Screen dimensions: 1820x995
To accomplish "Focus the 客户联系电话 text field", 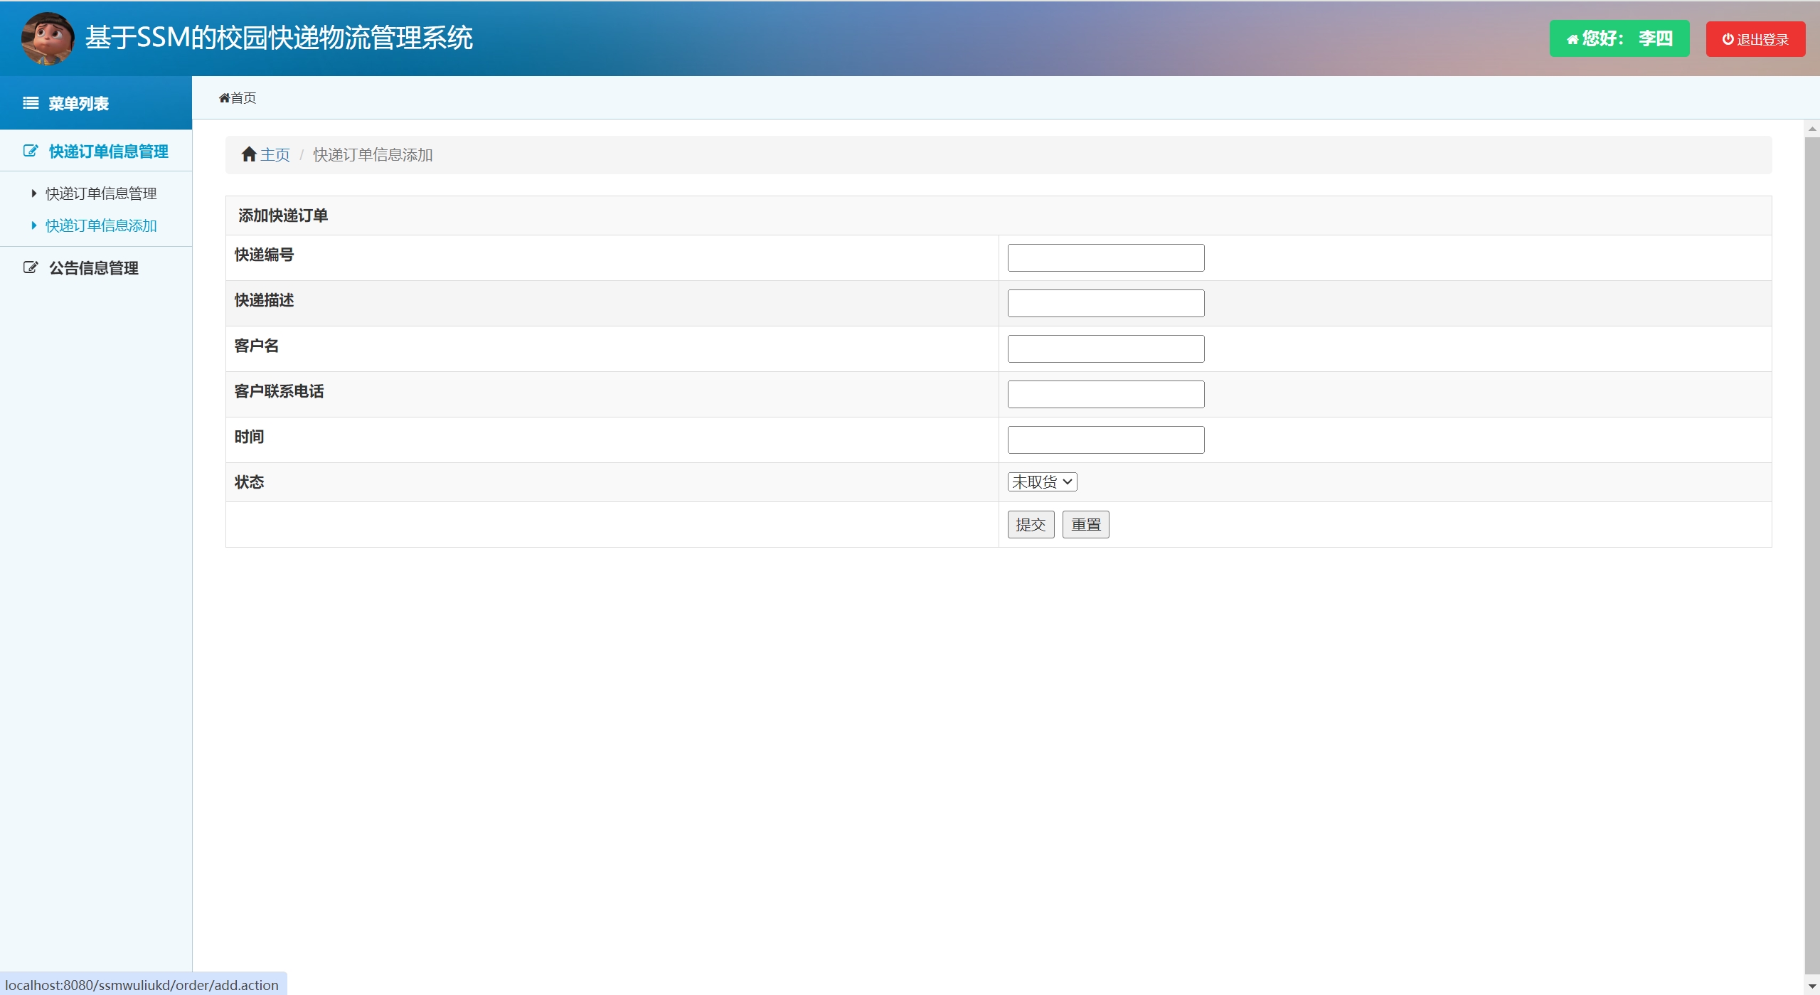I will pos(1105,394).
